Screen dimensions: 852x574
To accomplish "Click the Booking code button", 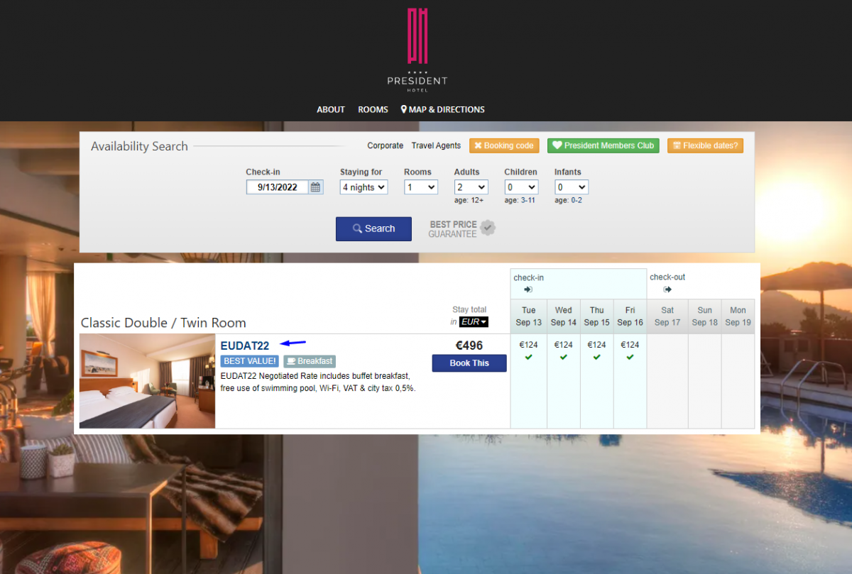I will (504, 145).
